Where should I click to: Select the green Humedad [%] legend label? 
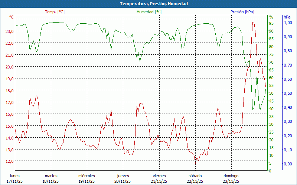(149, 12)
